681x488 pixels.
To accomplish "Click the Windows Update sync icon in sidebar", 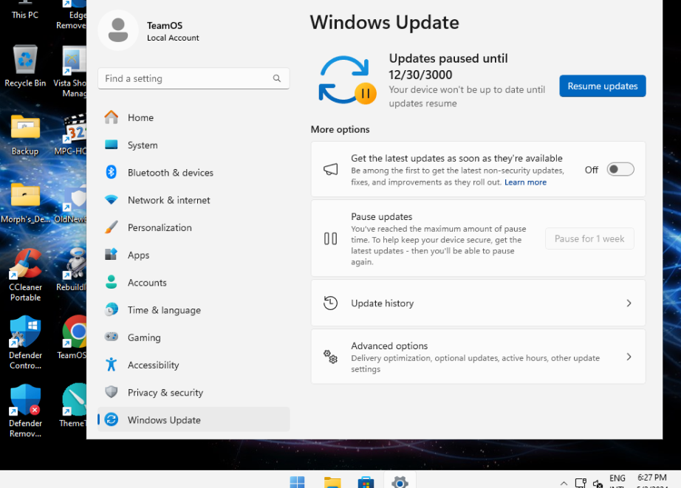I will point(112,419).
